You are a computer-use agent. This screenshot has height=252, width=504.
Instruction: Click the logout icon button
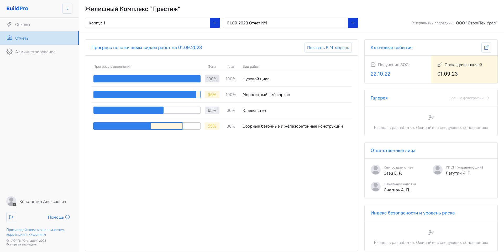(x=11, y=217)
